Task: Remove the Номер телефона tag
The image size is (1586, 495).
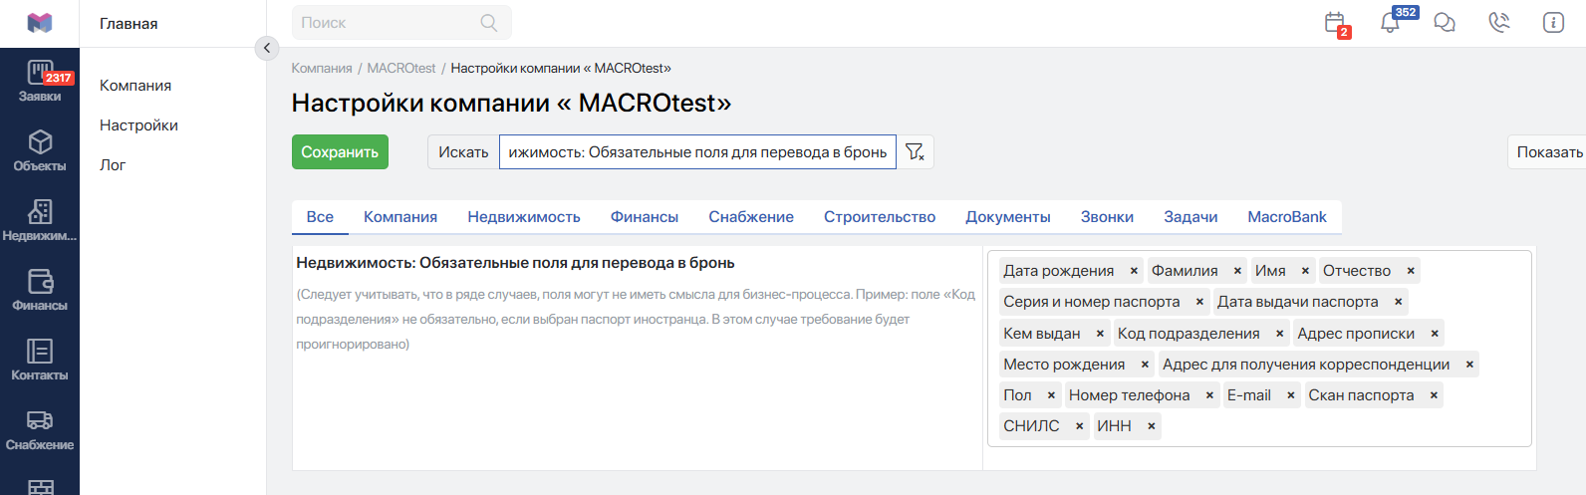Action: click(1209, 395)
